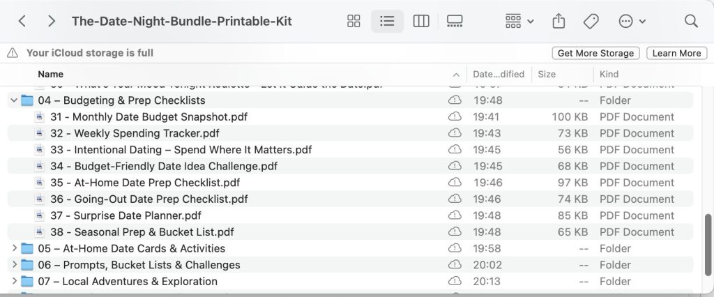The width and height of the screenshot is (714, 297).
Task: Sort by Size column header
Action: coord(547,74)
